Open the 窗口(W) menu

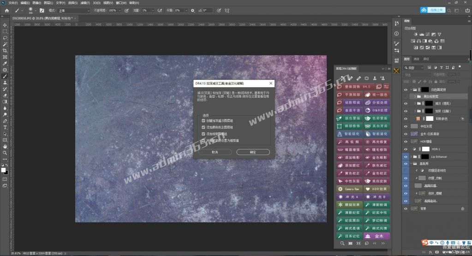pos(121,3)
